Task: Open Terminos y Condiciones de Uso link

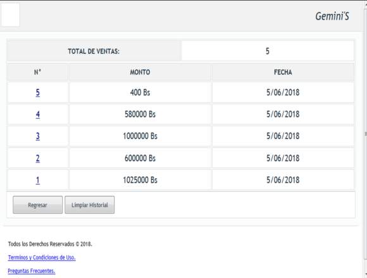Action: pyautogui.click(x=42, y=257)
